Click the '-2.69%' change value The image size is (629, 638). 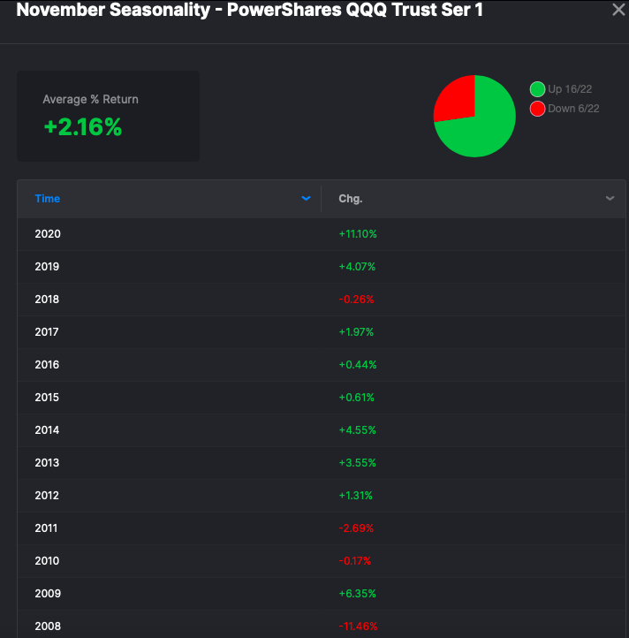tap(356, 528)
